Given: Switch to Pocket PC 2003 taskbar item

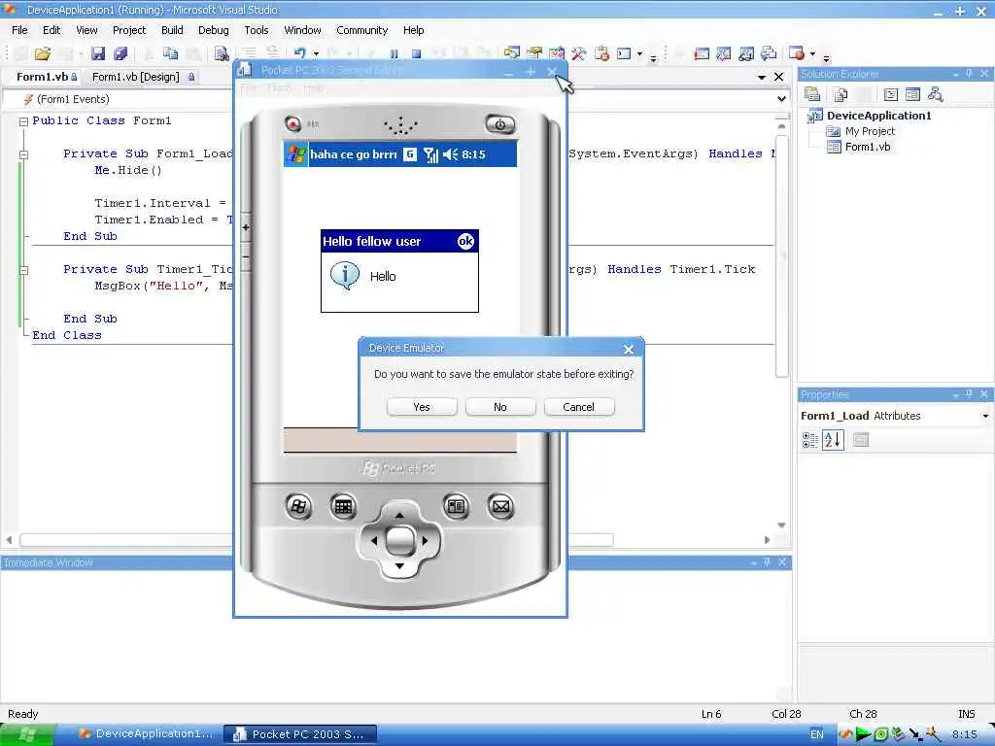Looking at the screenshot, I should 301,734.
